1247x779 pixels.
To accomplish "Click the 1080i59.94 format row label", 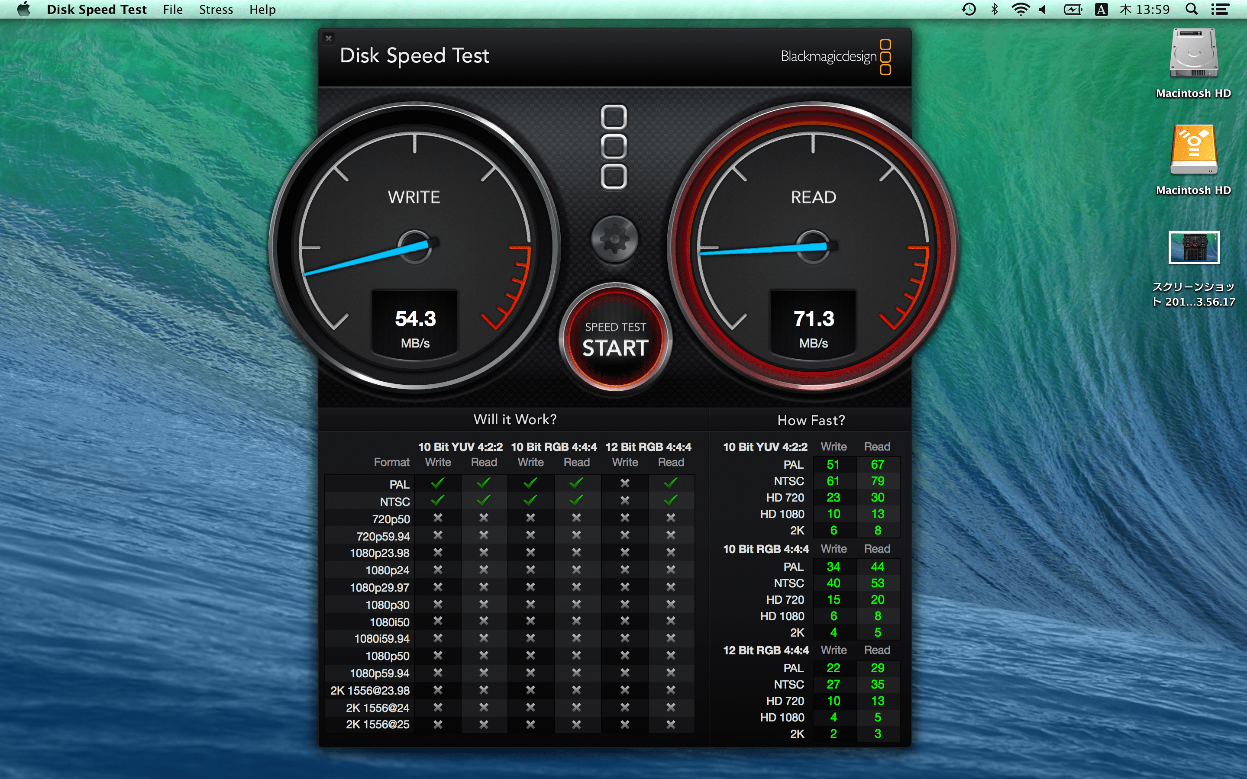I will tap(382, 639).
